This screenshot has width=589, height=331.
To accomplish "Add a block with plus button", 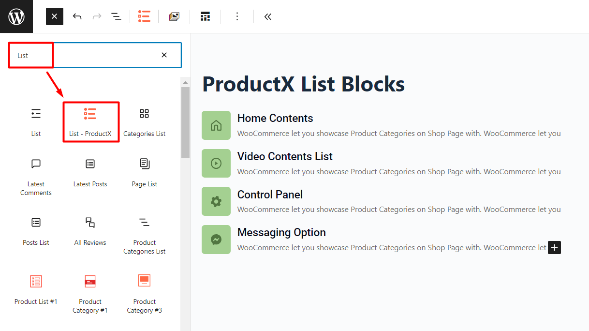I will click(x=554, y=247).
